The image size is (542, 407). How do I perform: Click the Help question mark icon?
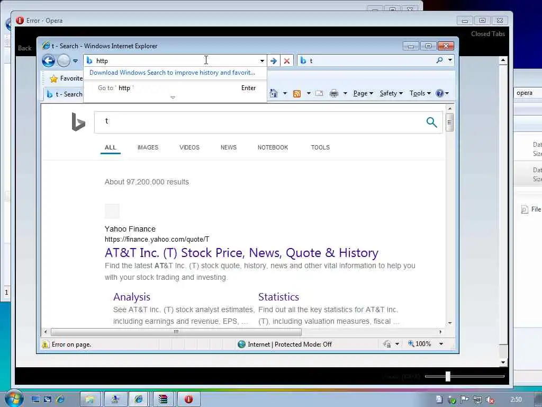(x=440, y=93)
